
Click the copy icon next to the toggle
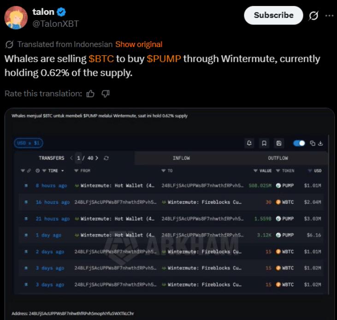[x=313, y=143]
